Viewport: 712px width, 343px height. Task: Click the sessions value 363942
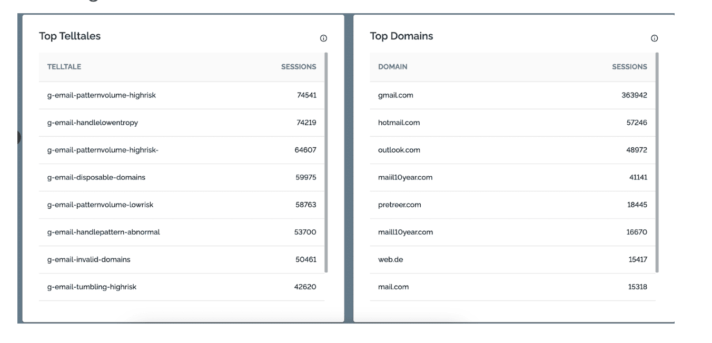tap(634, 95)
